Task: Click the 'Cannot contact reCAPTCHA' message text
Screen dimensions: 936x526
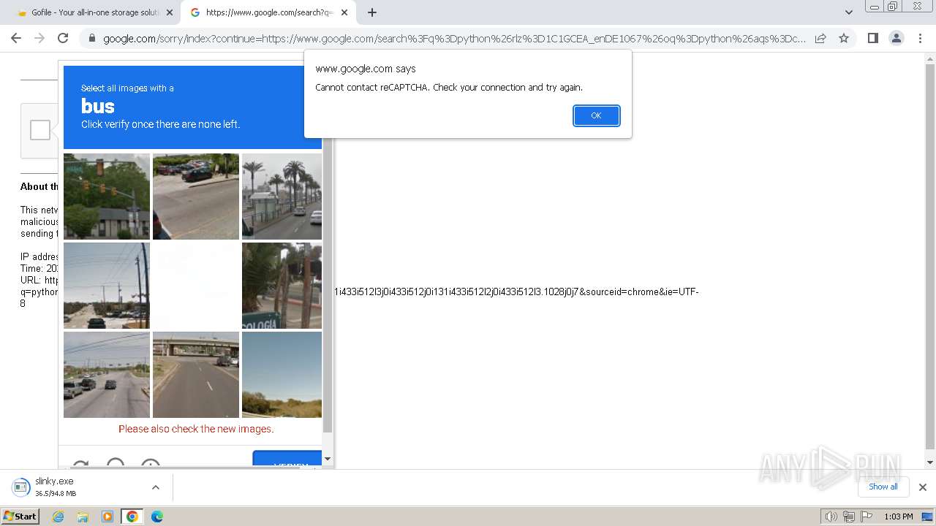Action: [x=449, y=87]
